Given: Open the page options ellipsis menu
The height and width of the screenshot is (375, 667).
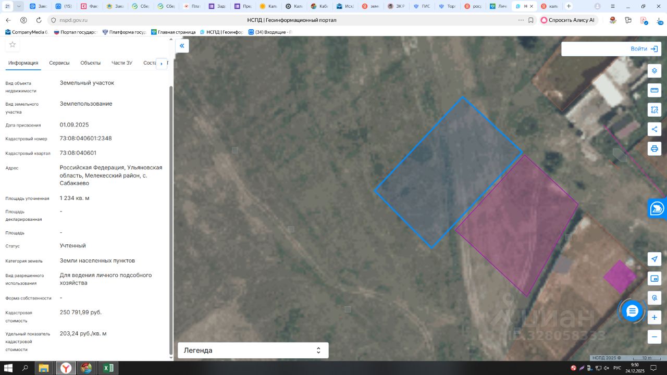Looking at the screenshot, I should click(x=521, y=20).
